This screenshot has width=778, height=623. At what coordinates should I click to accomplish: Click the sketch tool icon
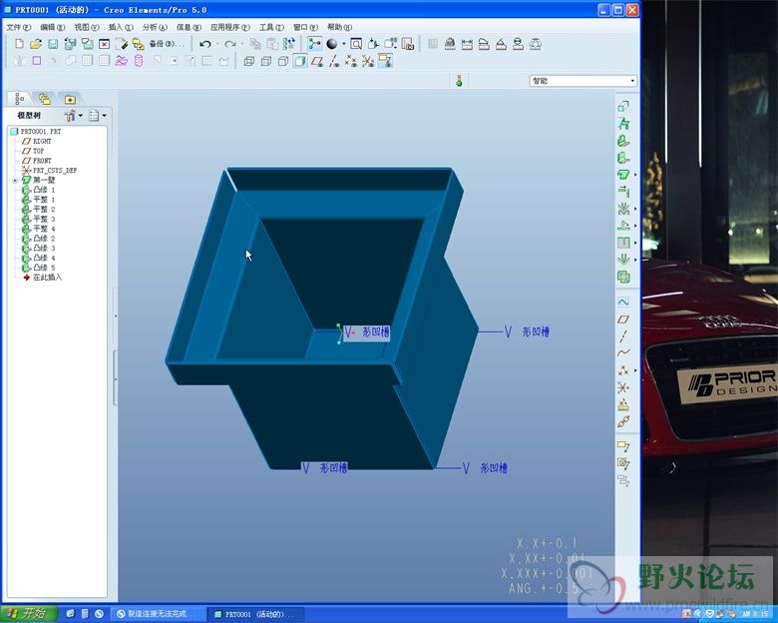[623, 303]
